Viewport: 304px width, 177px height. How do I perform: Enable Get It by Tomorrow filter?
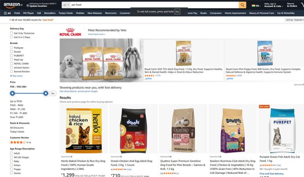coord(11,33)
